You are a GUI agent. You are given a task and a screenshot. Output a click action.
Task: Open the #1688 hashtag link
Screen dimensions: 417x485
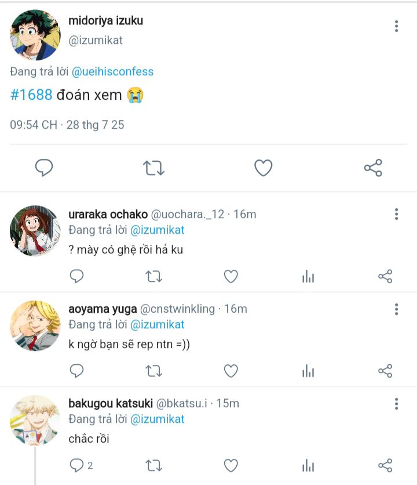pyautogui.click(x=31, y=95)
